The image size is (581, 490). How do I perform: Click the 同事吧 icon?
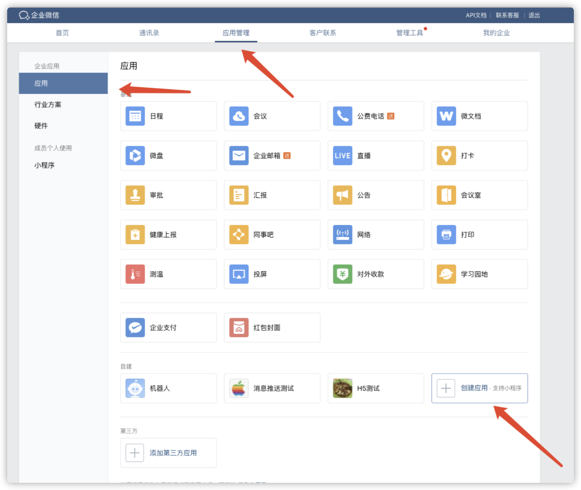pos(239,235)
